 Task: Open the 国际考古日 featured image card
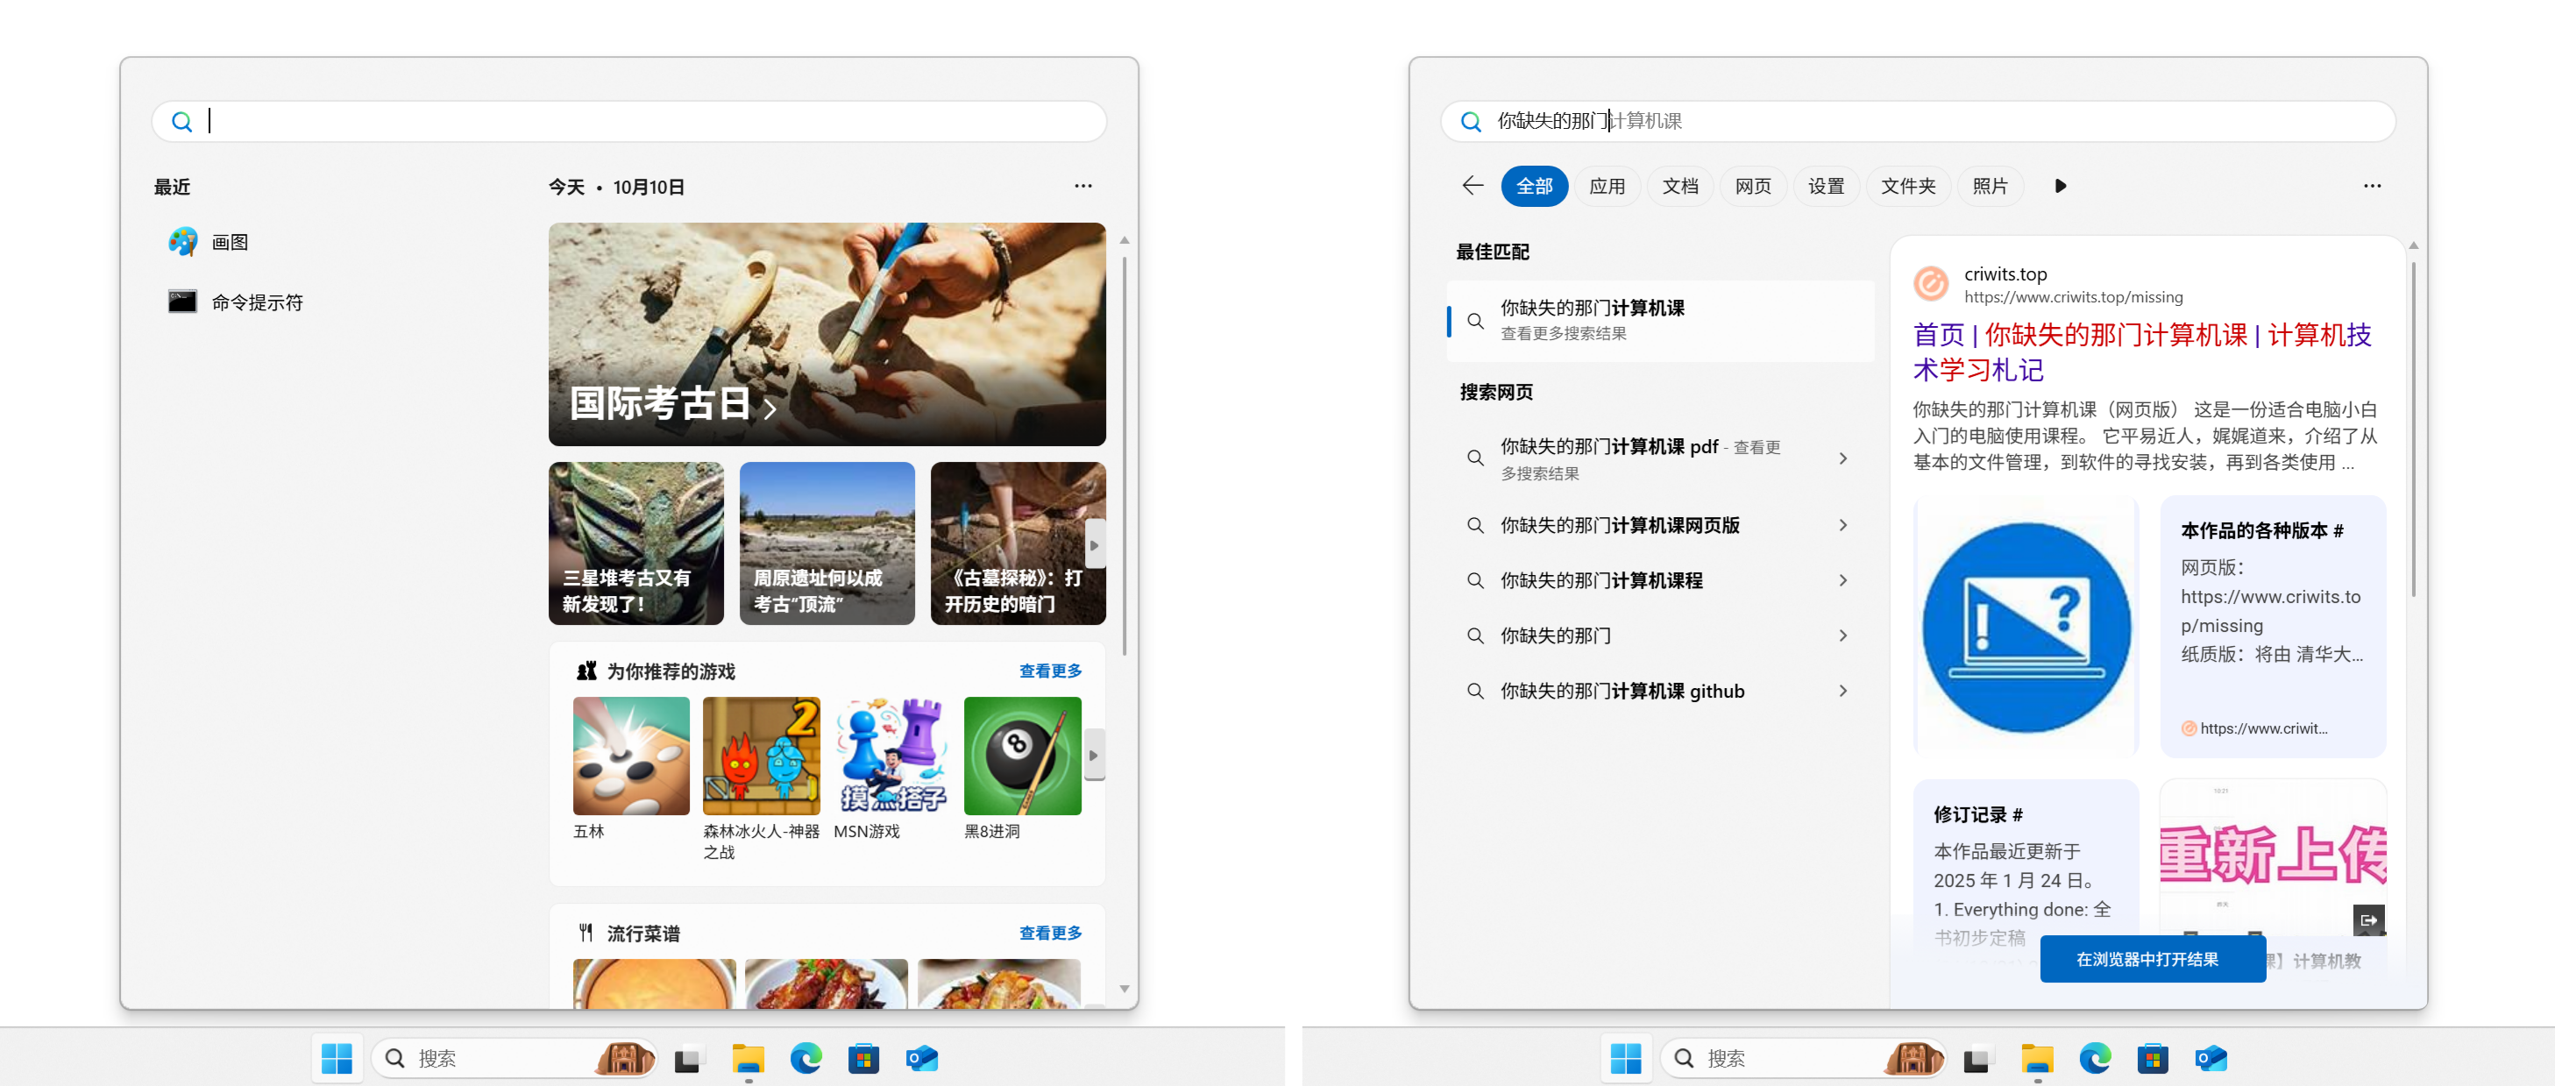[827, 334]
